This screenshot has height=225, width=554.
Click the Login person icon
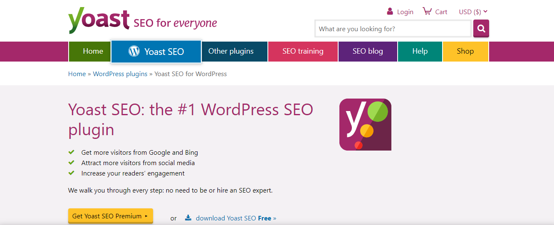click(x=390, y=11)
